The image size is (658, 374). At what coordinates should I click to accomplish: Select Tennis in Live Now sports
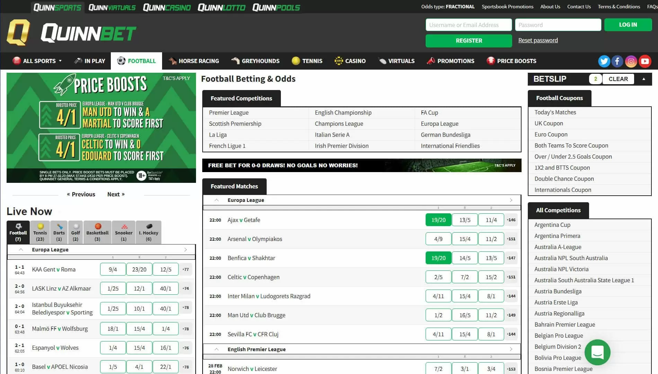40,232
